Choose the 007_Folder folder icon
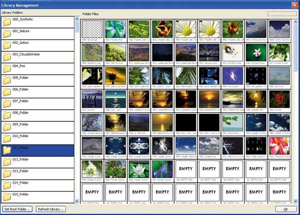The height and width of the screenshot is (215, 300). click(7, 103)
